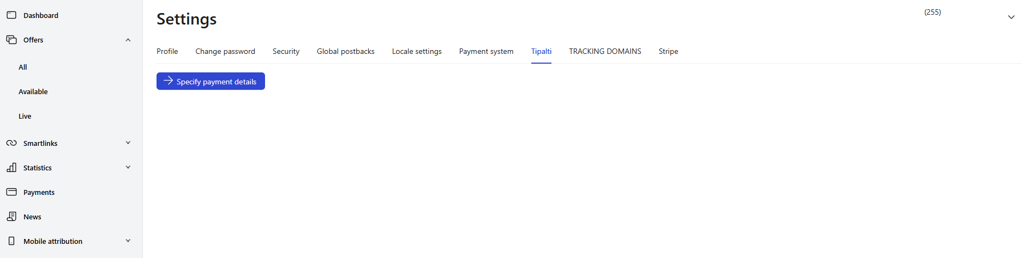Go to the Global postbacks tab
The image size is (1022, 258).
pos(346,51)
